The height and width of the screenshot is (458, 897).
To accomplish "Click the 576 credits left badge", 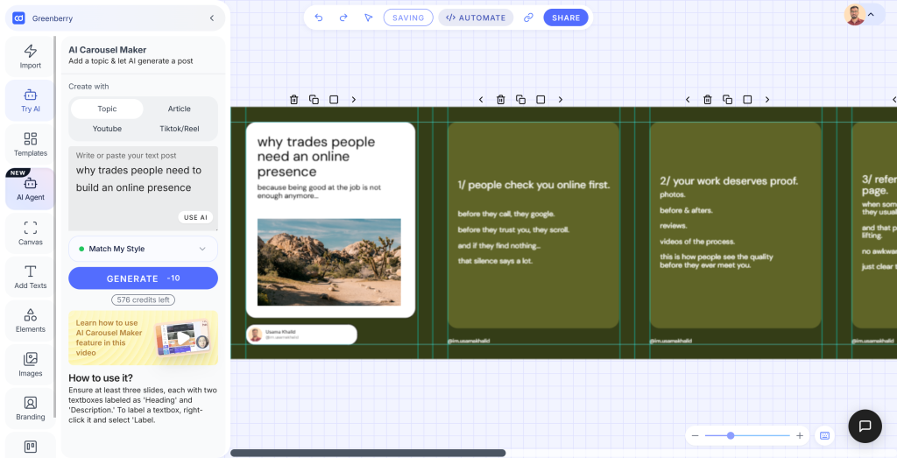I will pos(143,299).
